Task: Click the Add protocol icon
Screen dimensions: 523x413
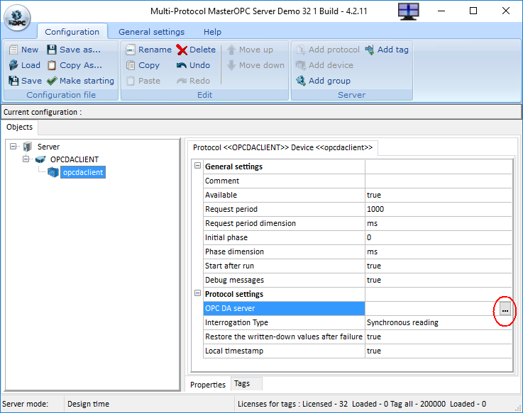Action: click(301, 50)
